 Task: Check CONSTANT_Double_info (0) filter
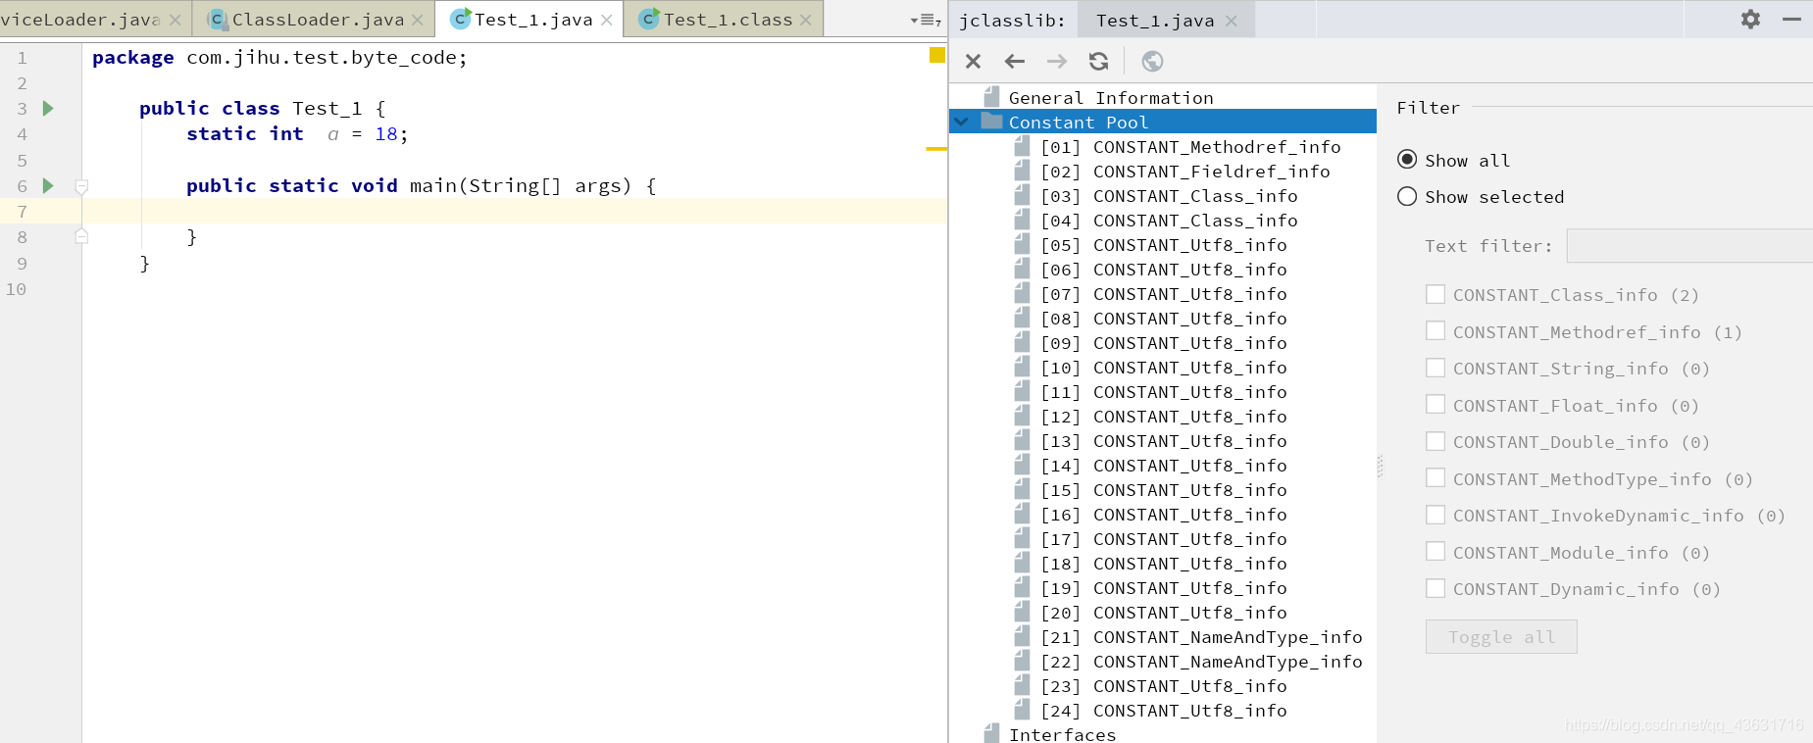click(1435, 441)
